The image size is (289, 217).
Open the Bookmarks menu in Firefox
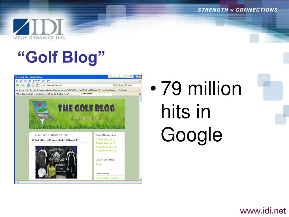(x=36, y=81)
